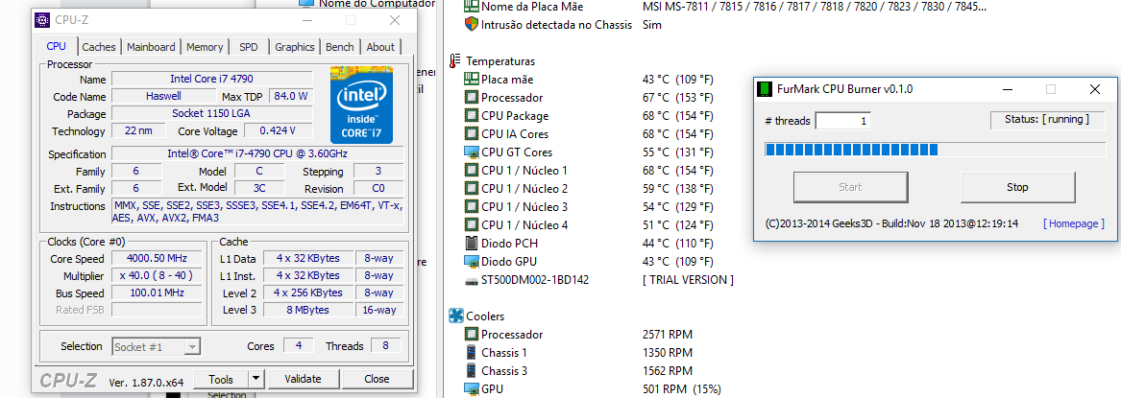
Task: Click the Nome do Computador icon
Action: 306,4
